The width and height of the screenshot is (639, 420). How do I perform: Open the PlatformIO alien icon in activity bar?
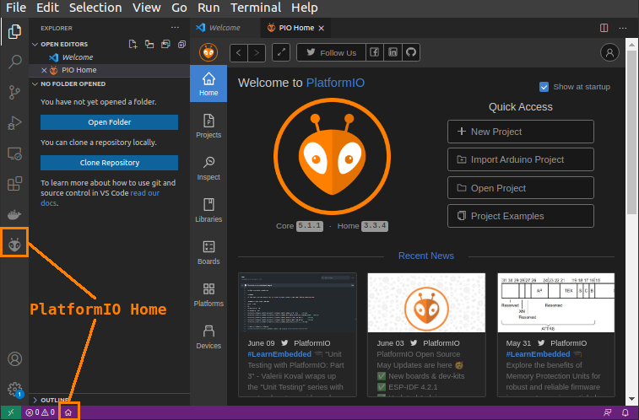click(14, 245)
